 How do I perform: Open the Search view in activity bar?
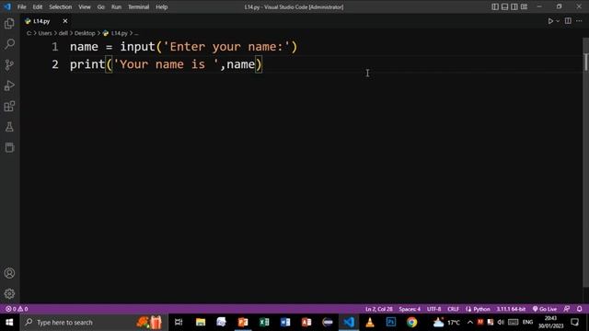tap(9, 44)
